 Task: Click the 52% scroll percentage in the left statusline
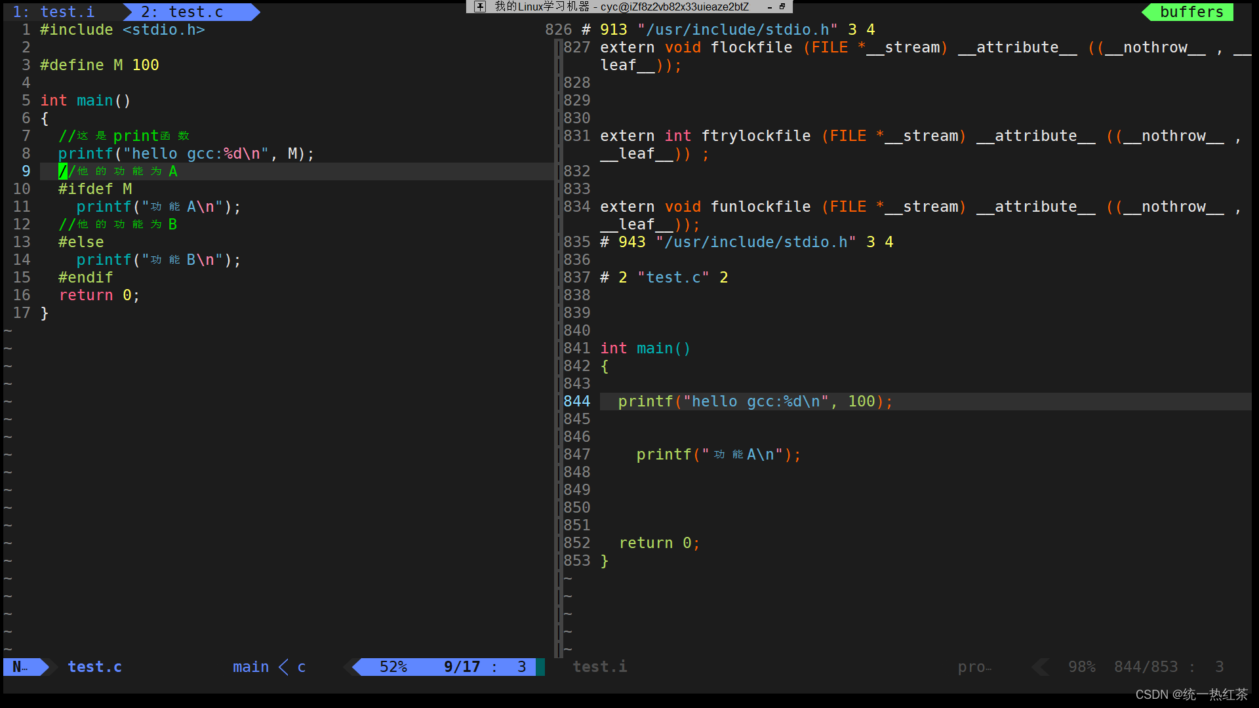[x=393, y=667]
